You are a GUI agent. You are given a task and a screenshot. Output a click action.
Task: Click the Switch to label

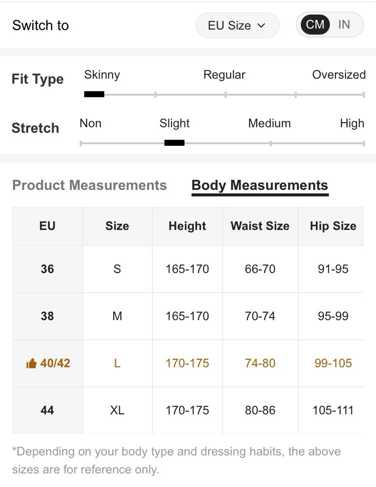(x=41, y=26)
